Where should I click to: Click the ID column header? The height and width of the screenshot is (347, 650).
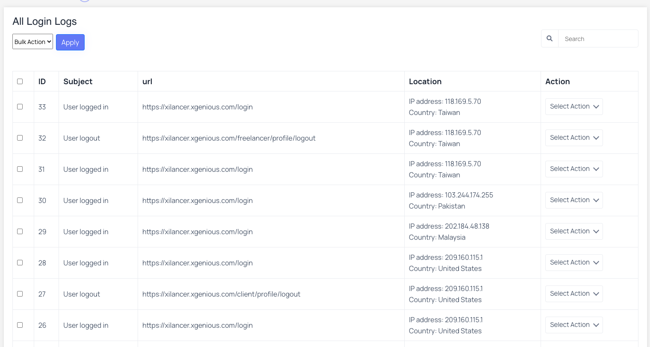pyautogui.click(x=42, y=81)
